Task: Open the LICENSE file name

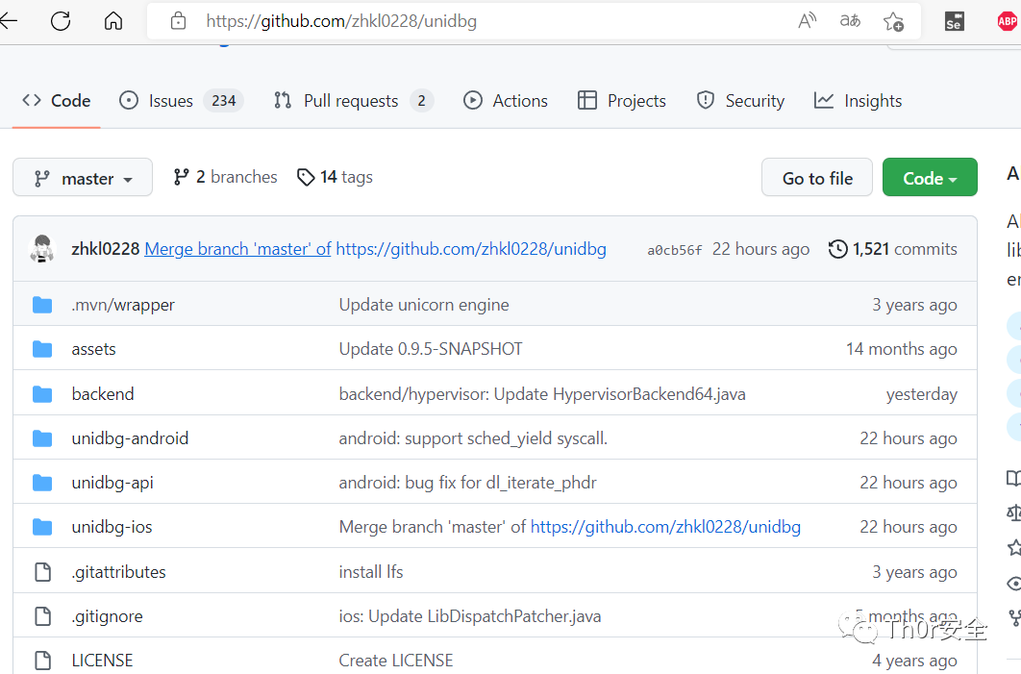Action: (x=102, y=661)
